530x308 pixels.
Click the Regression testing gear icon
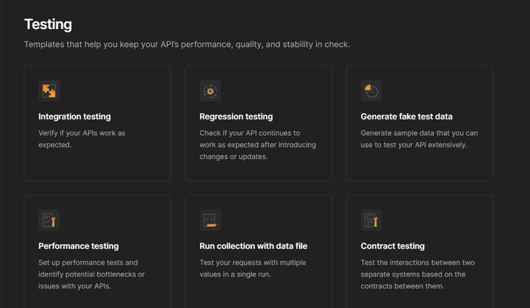click(210, 90)
